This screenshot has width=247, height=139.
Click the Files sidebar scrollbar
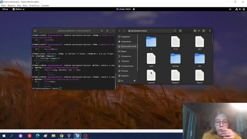[x=137, y=53]
